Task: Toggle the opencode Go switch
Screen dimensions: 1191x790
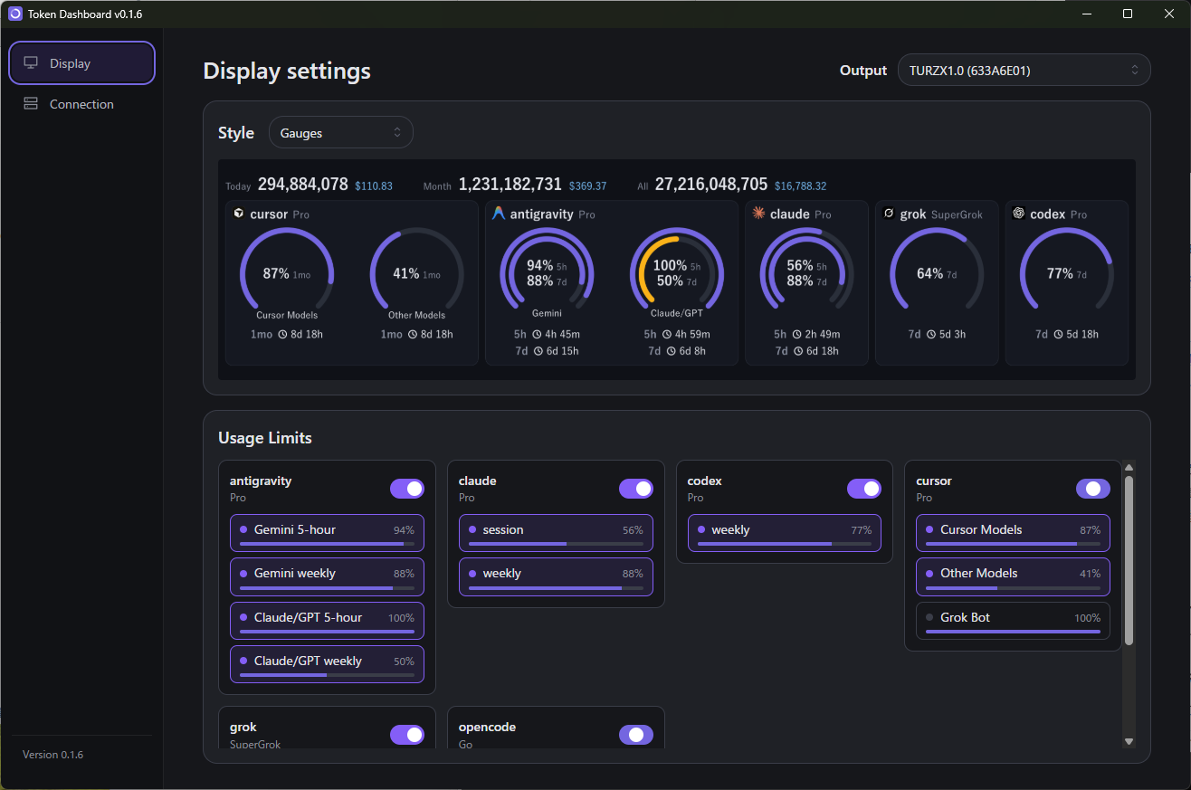Action: click(x=636, y=735)
